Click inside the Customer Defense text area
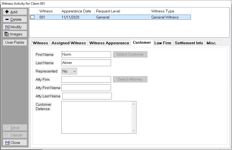Screen dimensions: 232x150 coord(96,117)
